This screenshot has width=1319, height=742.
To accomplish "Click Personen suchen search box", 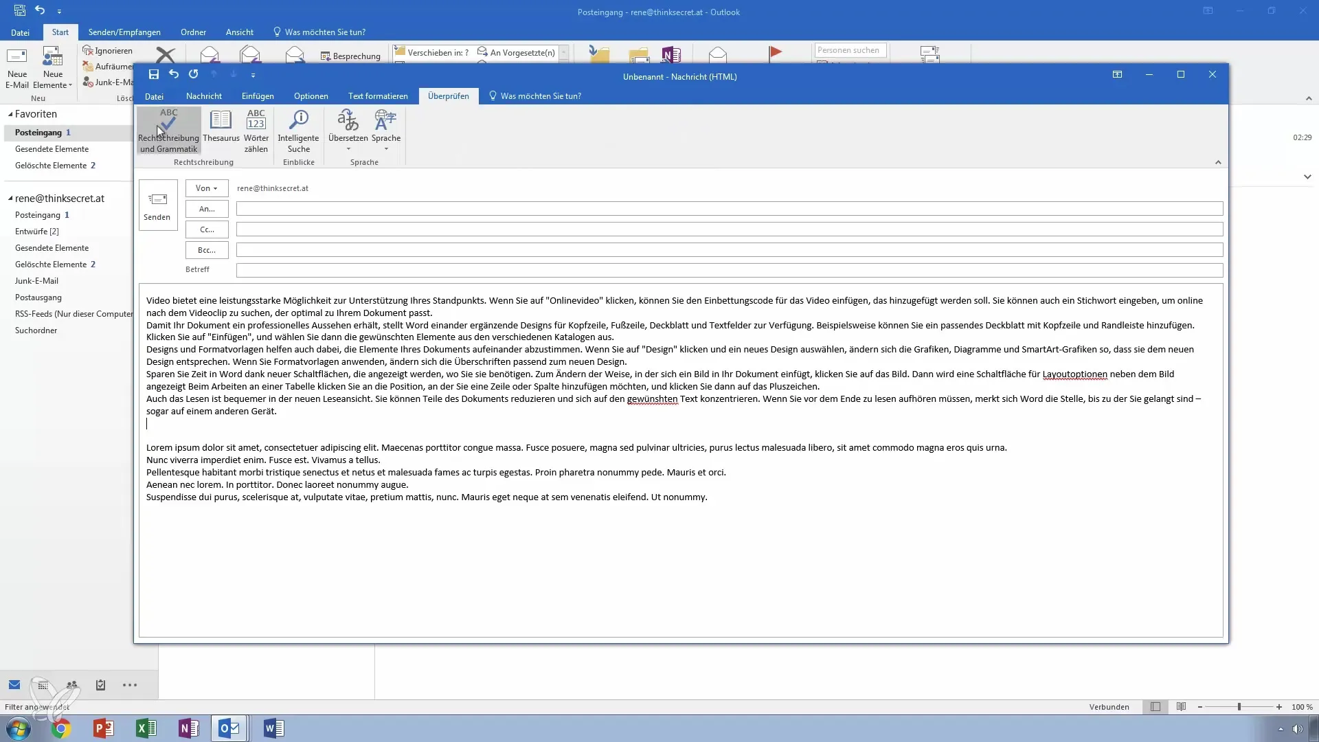I will click(x=850, y=50).
